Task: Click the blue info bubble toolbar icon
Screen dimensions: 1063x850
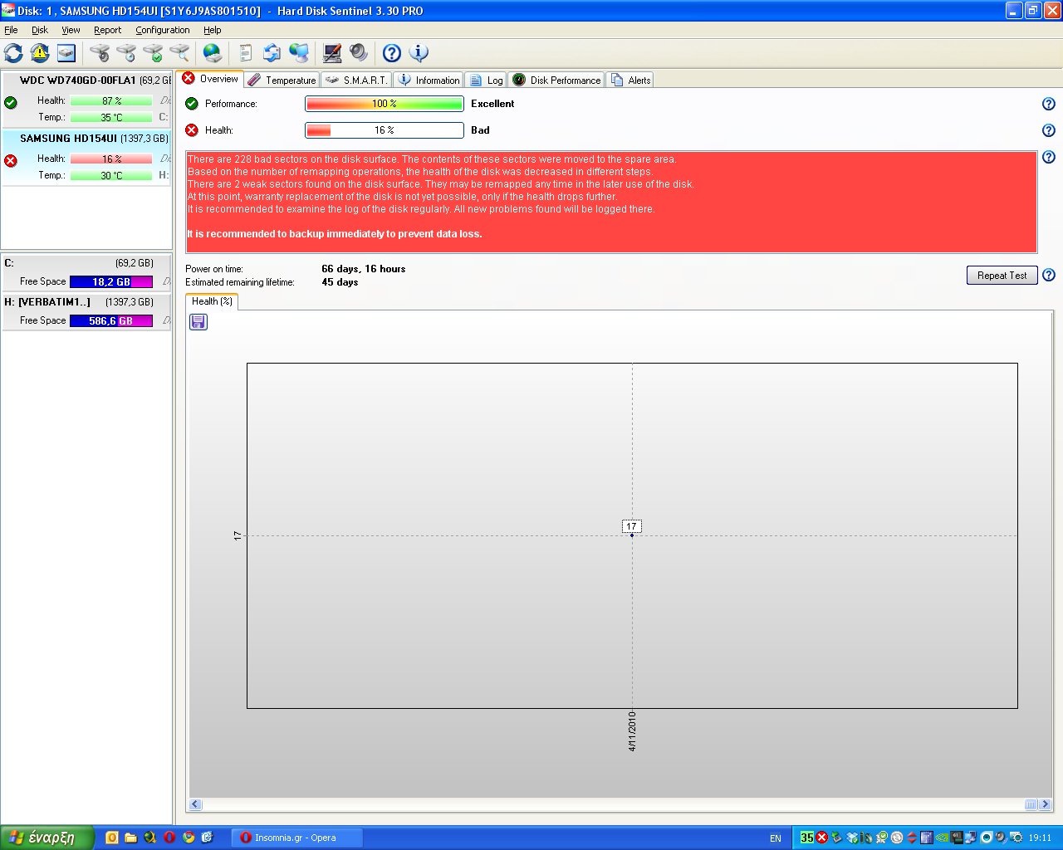Action: click(x=419, y=53)
